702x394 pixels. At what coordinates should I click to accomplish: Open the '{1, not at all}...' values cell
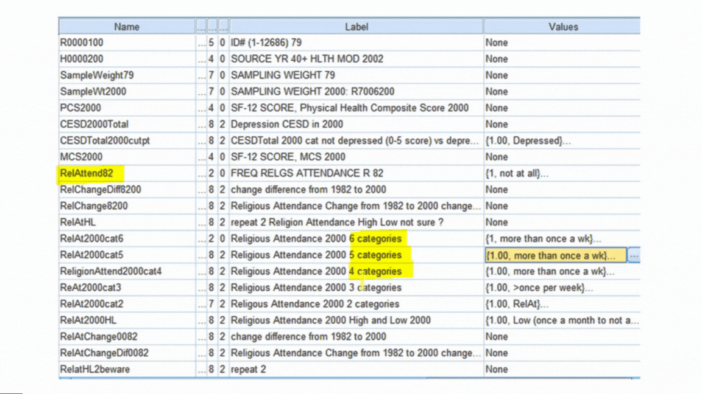click(517, 173)
